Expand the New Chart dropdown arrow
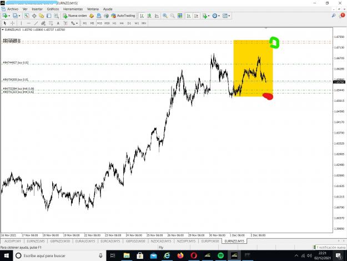 [9, 16]
